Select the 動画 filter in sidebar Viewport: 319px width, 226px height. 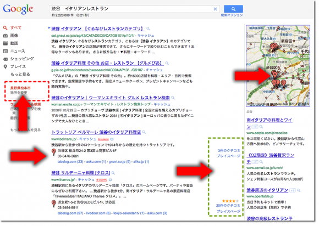(x=14, y=43)
